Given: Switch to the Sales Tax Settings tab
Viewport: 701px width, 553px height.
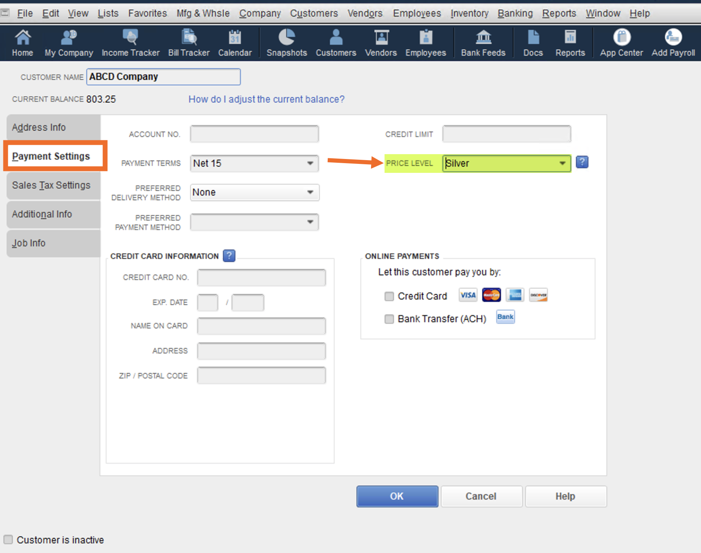Looking at the screenshot, I should click(x=51, y=186).
